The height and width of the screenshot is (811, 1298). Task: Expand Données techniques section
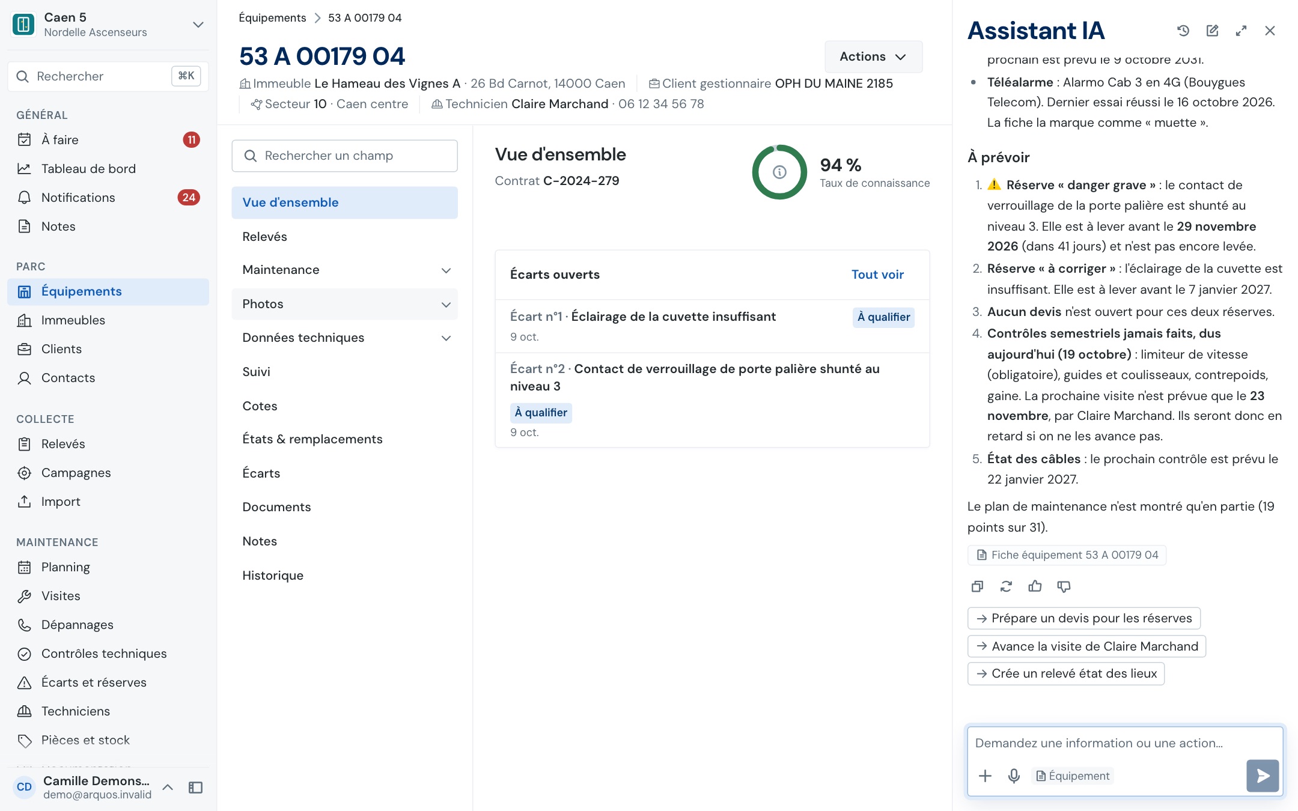point(344,338)
